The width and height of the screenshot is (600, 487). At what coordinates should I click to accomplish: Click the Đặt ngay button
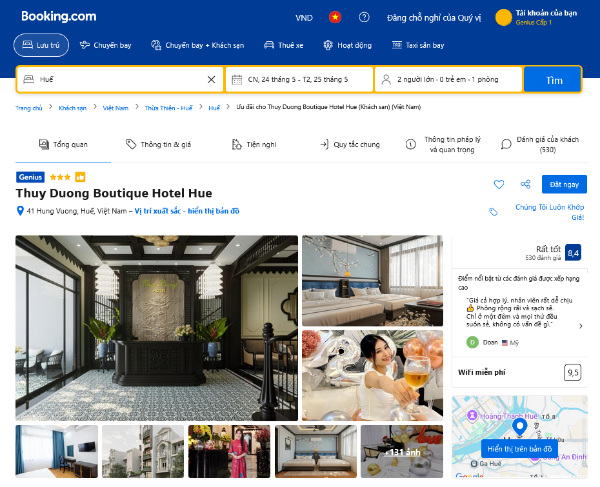565,184
